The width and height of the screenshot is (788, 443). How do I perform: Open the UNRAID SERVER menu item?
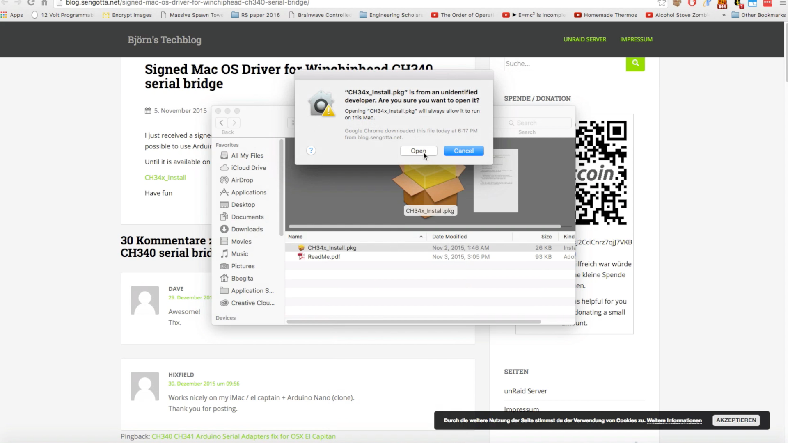tap(584, 39)
